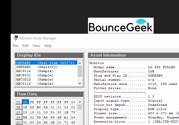Image resolution: width=179 pixels, height=125 pixels.
Task: Click Display type value RGB color
Action: click(157, 109)
